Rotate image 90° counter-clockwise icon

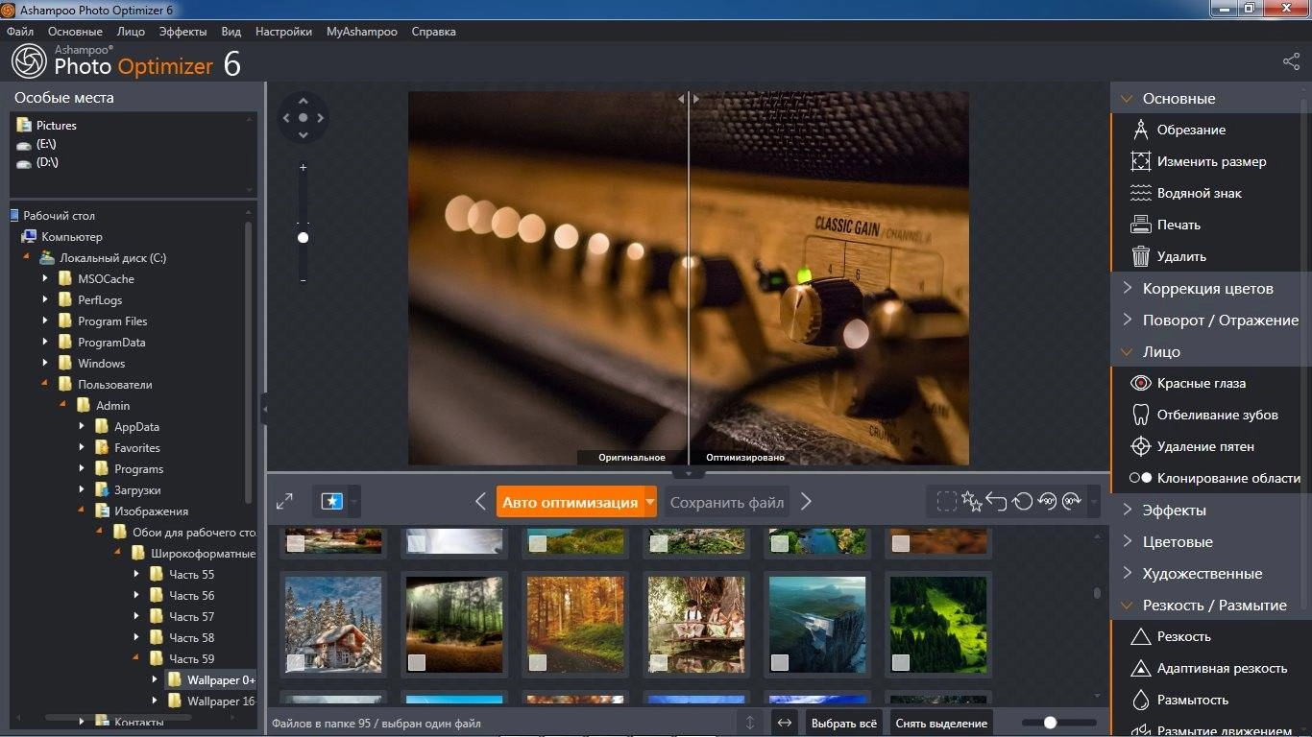[x=1047, y=501]
